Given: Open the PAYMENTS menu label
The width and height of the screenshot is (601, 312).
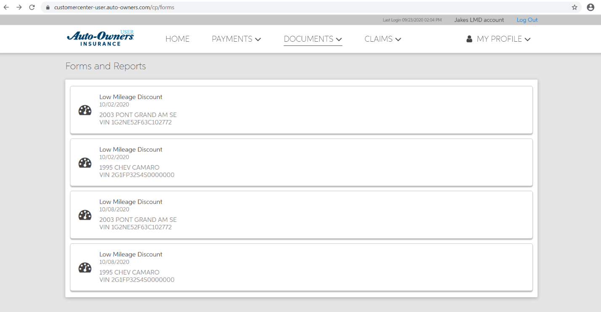Looking at the screenshot, I should (x=232, y=39).
